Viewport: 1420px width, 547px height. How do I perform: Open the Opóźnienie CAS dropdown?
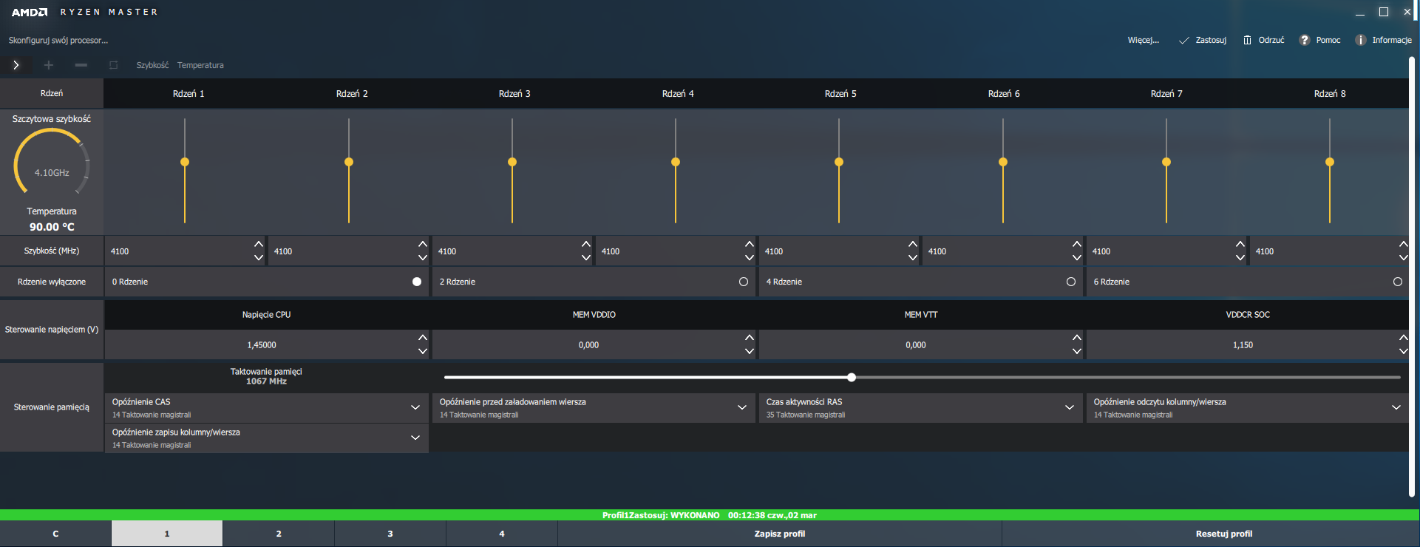[415, 407]
